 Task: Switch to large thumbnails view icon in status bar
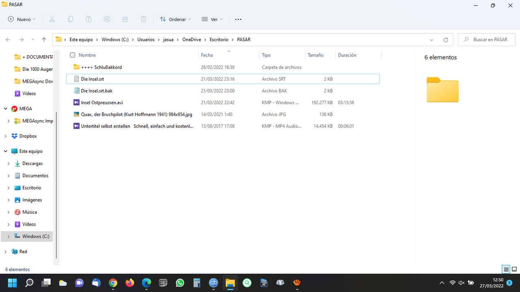514,269
